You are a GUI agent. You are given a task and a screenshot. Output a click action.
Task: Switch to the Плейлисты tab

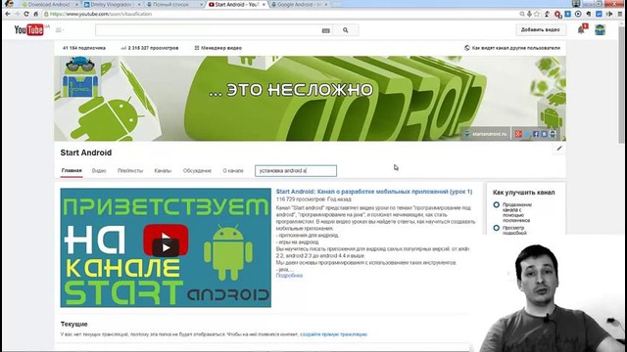(130, 171)
